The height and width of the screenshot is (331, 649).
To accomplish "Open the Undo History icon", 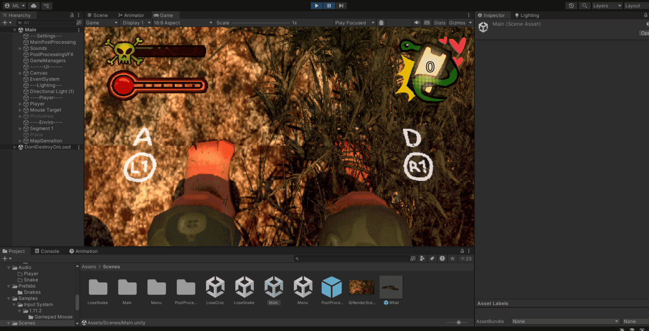I will [x=571, y=6].
